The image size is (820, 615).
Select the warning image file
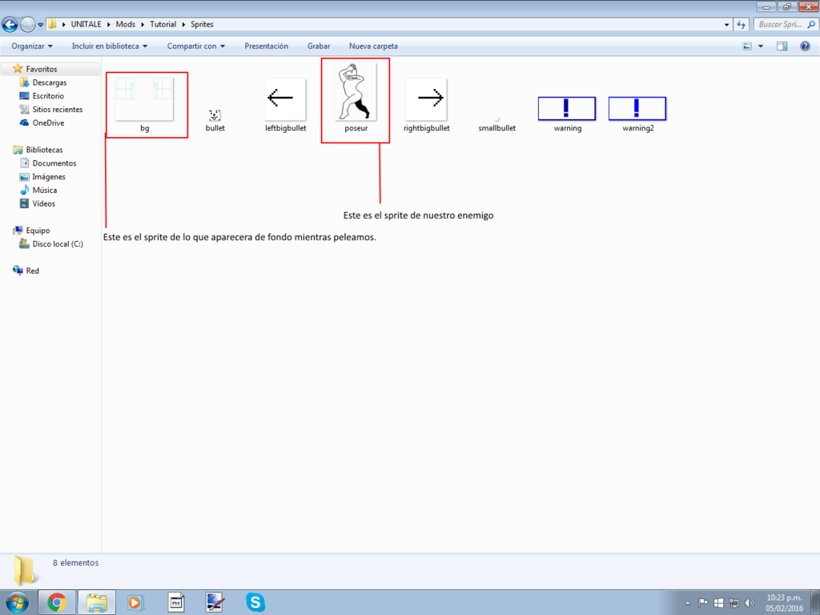pos(568,114)
